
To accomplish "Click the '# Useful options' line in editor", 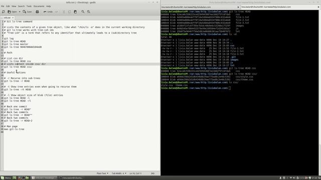I will pos(15,72).
